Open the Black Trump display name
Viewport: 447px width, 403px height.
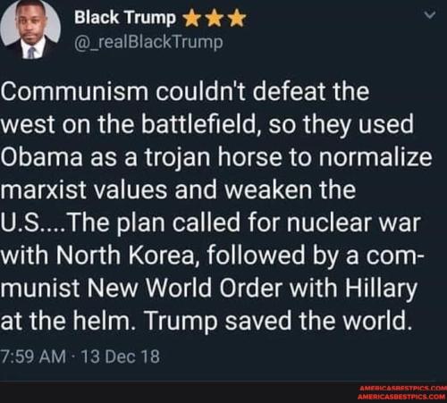125,17
